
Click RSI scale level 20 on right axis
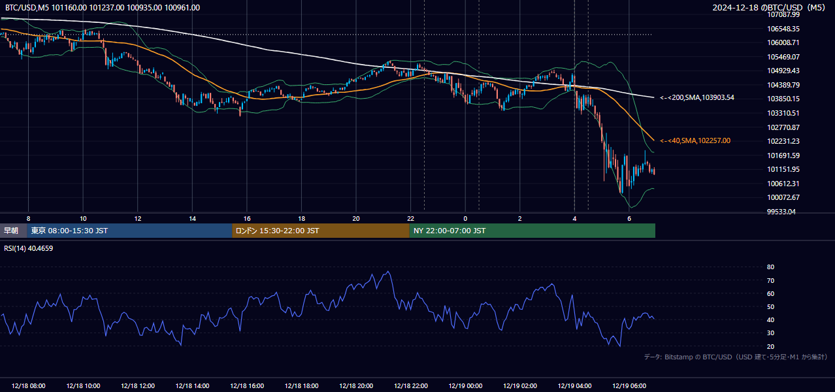pos(770,346)
